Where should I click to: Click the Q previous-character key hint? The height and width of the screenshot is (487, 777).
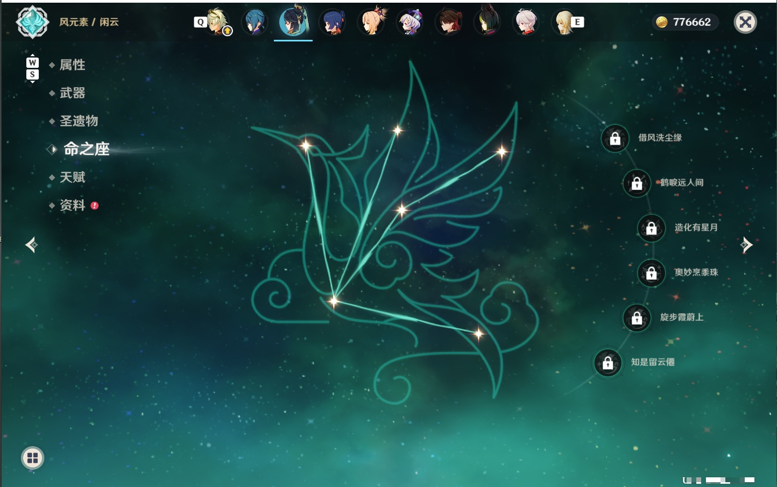200,22
